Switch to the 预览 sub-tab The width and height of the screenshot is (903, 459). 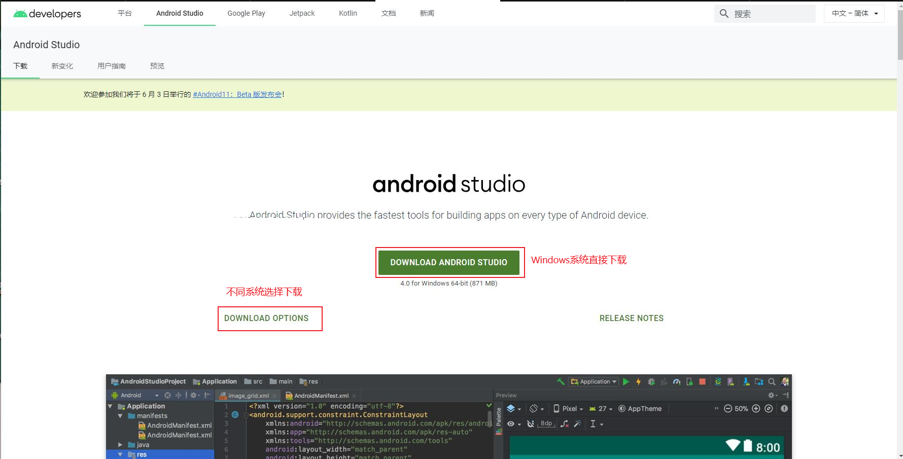(157, 66)
